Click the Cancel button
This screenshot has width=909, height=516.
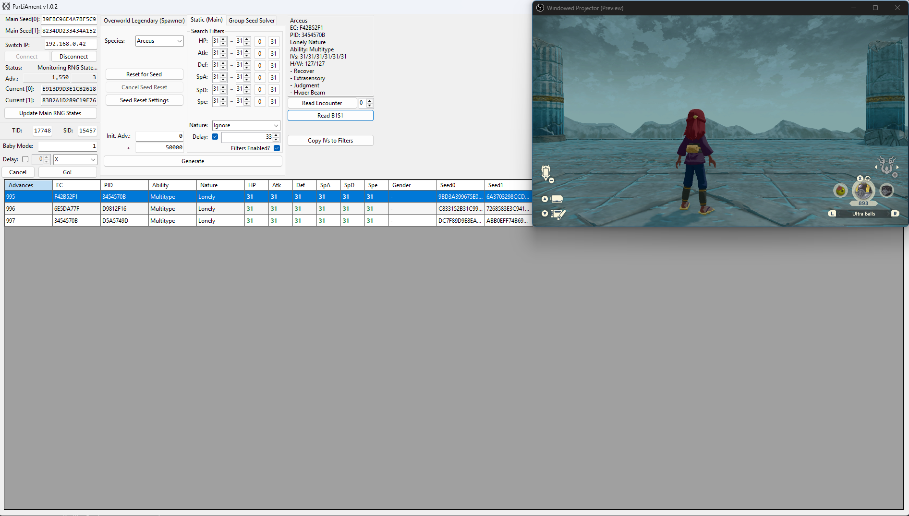18,172
